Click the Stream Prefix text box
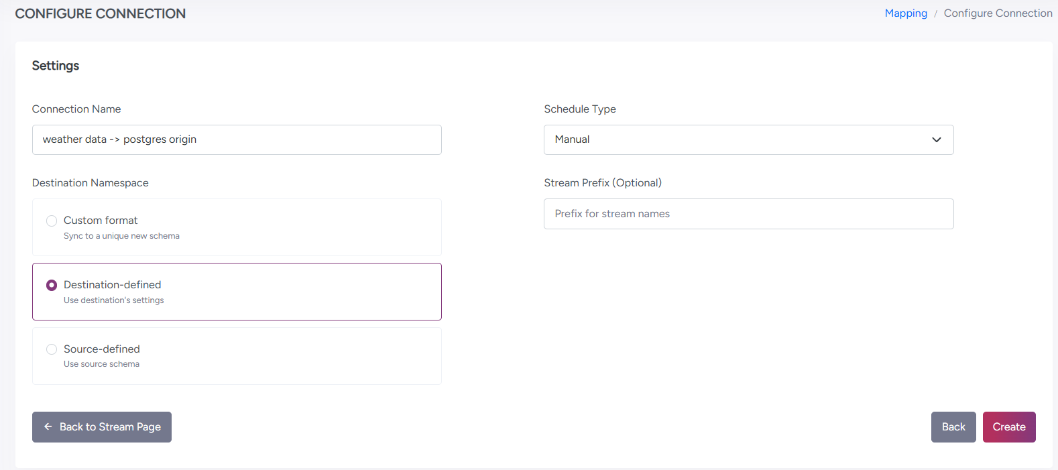 click(748, 214)
